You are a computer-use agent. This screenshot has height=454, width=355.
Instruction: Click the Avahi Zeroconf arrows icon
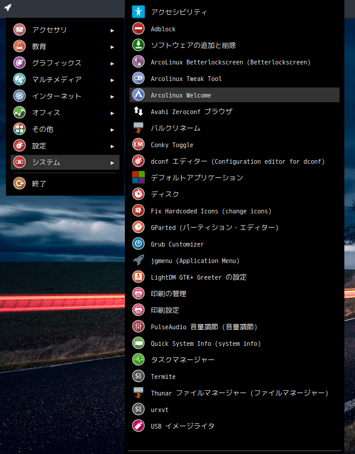click(x=138, y=111)
